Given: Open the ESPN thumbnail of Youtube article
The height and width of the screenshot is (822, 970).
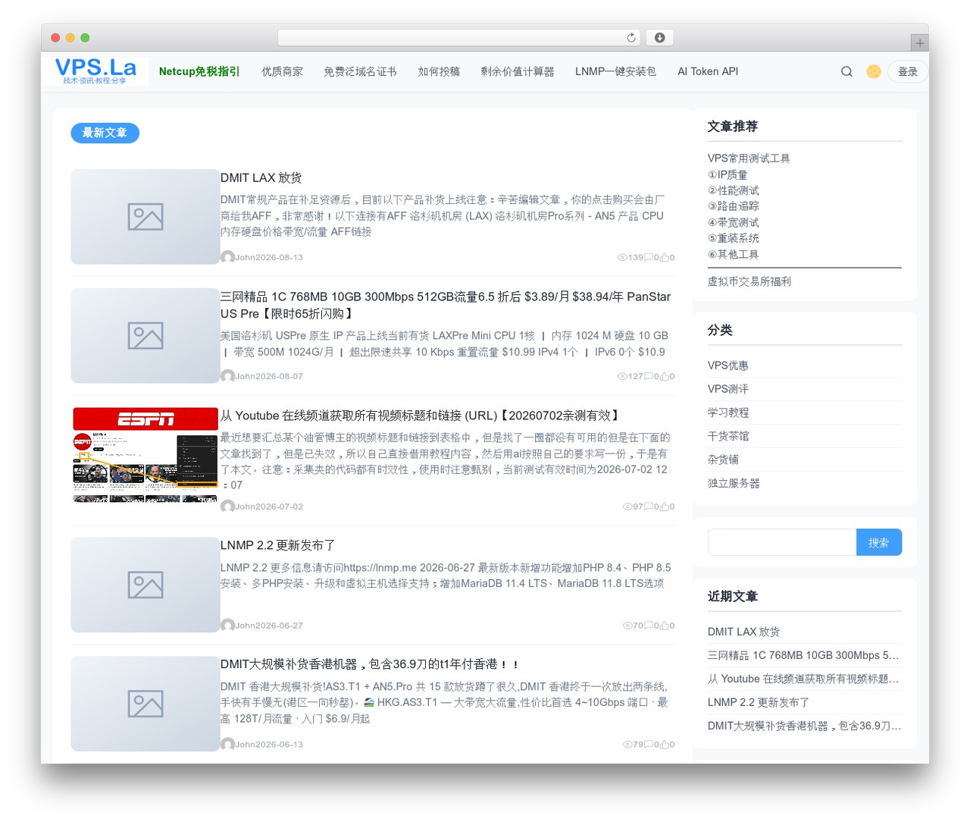Looking at the screenshot, I should pyautogui.click(x=145, y=454).
